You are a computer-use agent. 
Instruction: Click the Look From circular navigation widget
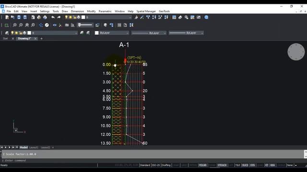296,52
